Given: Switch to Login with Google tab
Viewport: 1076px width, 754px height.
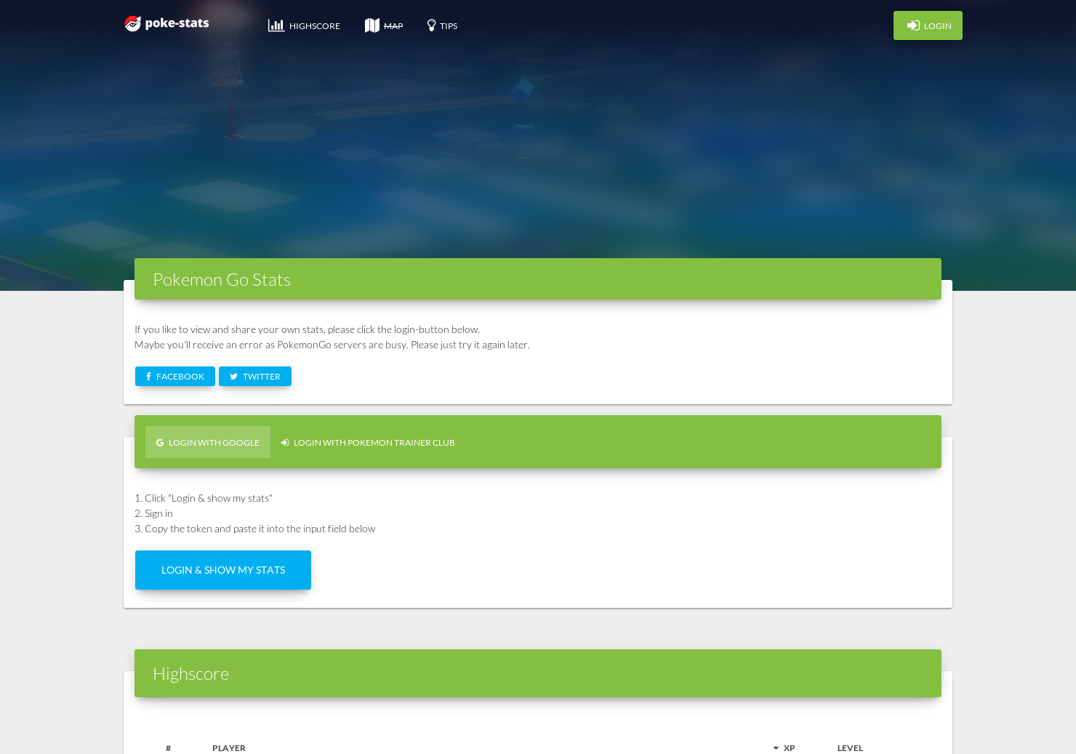Looking at the screenshot, I should point(208,442).
